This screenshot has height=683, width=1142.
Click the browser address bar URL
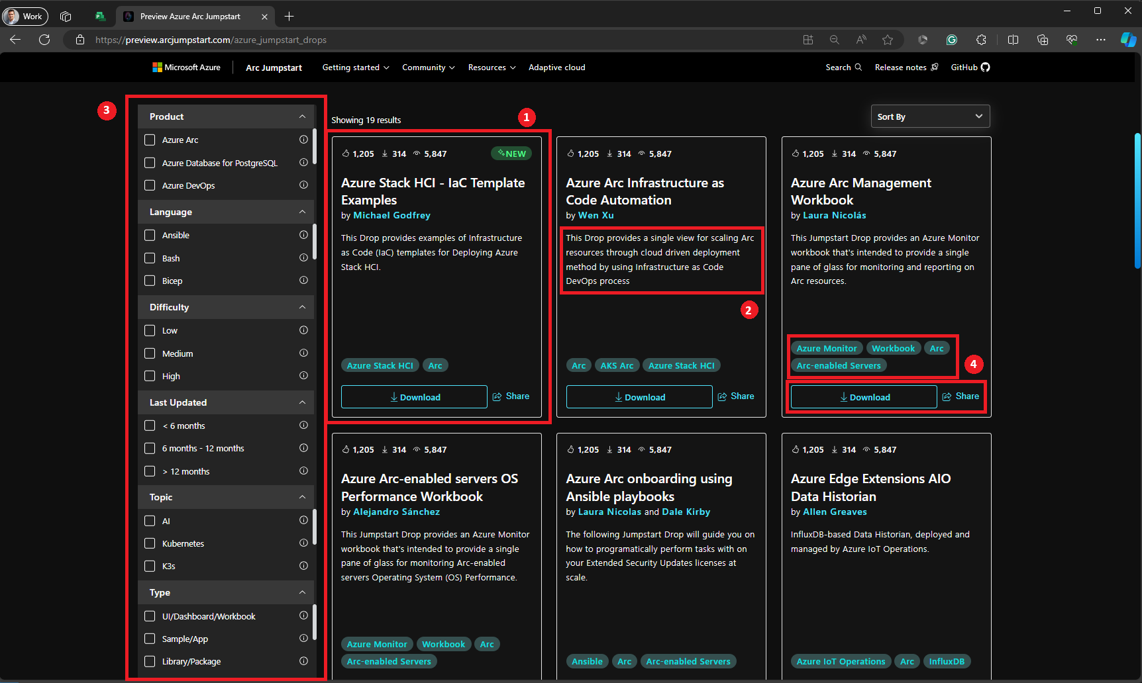pyautogui.click(x=211, y=40)
